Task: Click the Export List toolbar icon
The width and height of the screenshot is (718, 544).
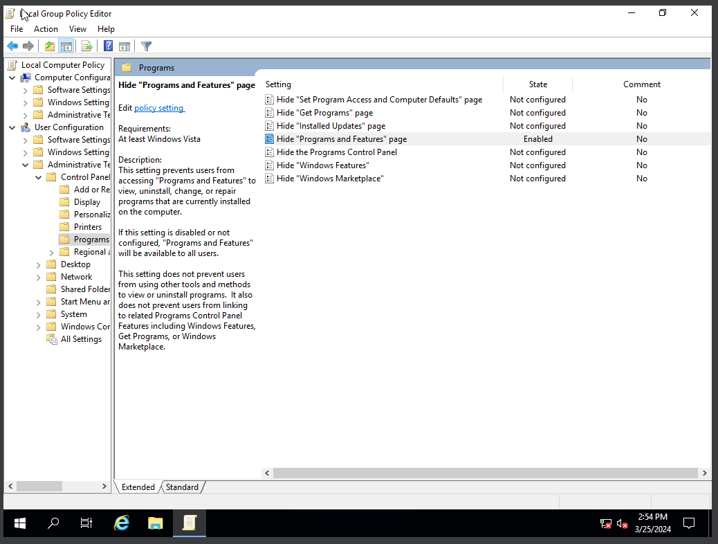Action: (x=87, y=46)
